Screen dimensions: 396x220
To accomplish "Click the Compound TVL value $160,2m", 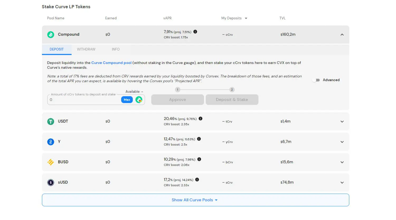I will [x=288, y=35].
